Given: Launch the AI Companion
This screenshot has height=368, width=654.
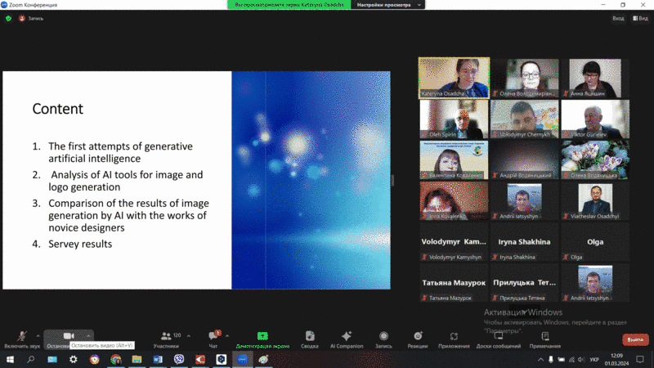Looking at the screenshot, I should pyautogui.click(x=347, y=338).
